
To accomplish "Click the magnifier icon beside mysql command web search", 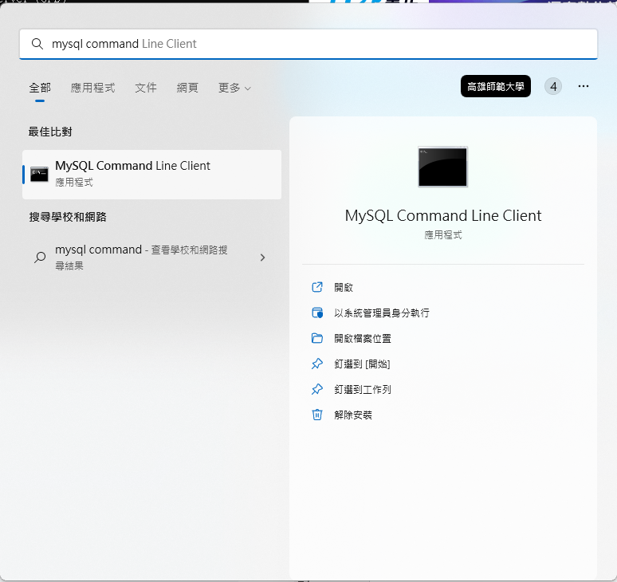I will pyautogui.click(x=40, y=258).
